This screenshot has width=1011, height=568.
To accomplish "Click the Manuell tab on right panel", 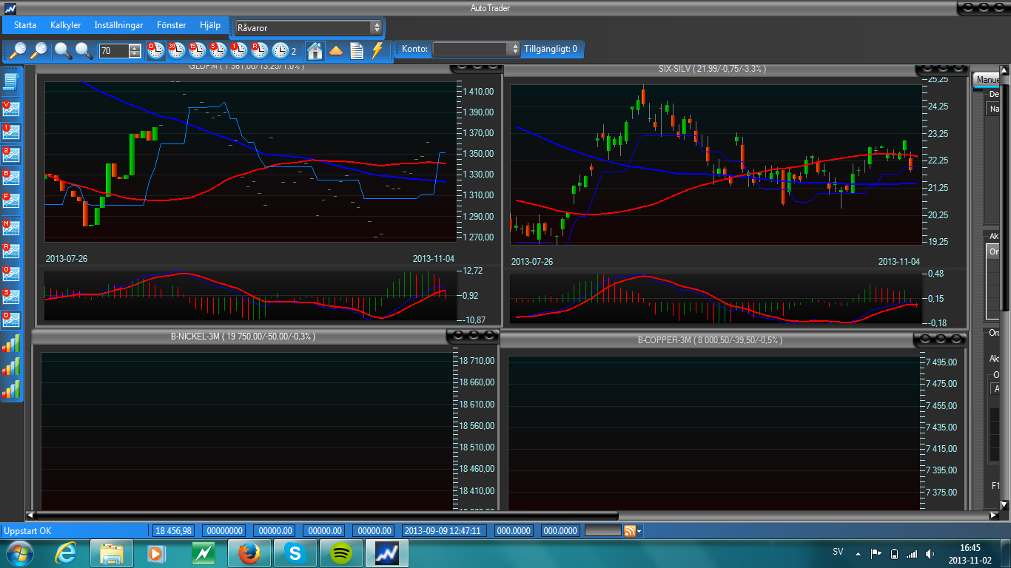I will [x=987, y=79].
